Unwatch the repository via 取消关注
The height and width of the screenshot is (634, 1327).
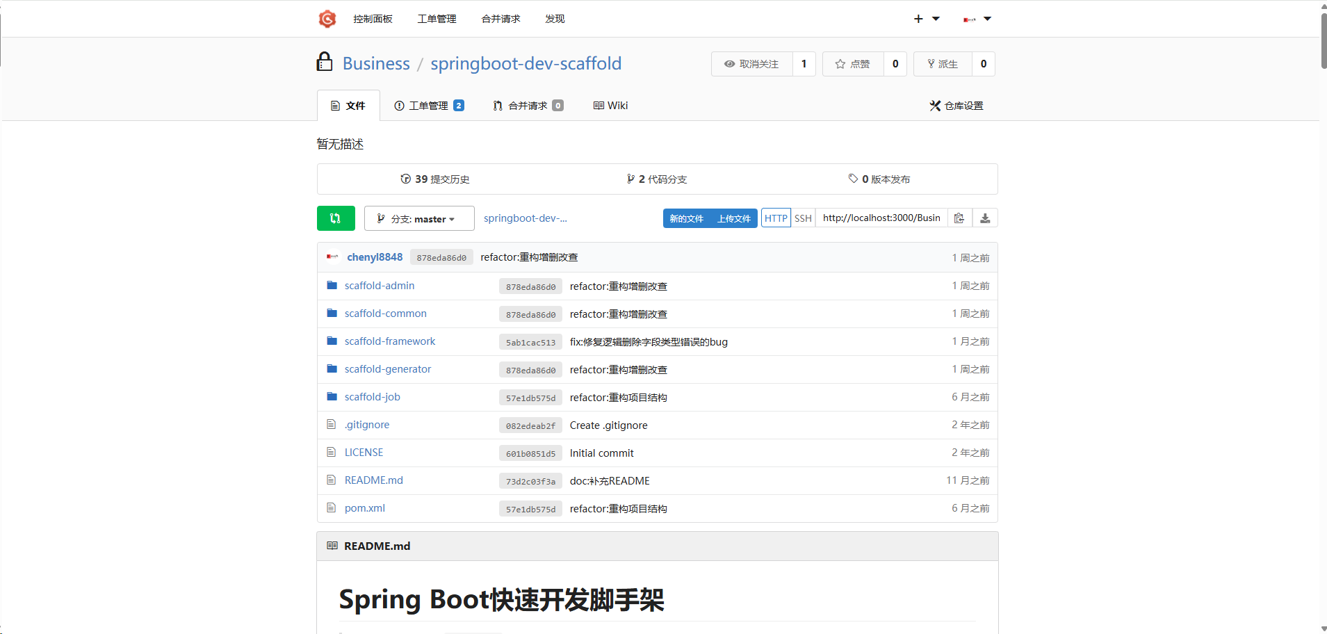751,64
